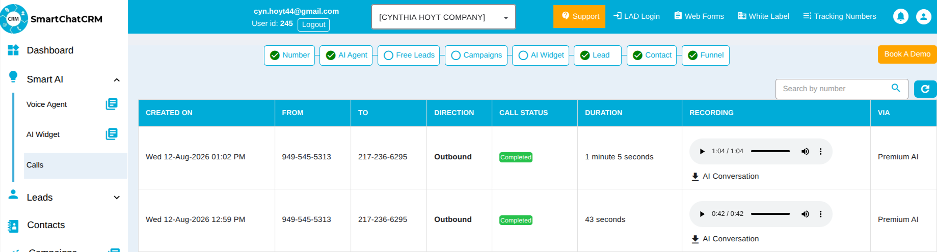Open AI Widget in sidebar
This screenshot has width=937, height=252.
(x=43, y=134)
